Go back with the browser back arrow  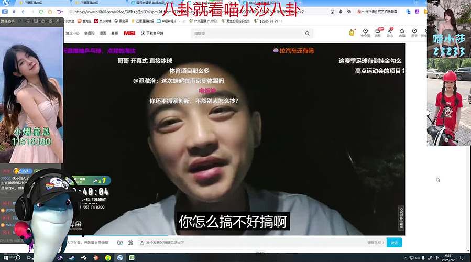[24, 12]
